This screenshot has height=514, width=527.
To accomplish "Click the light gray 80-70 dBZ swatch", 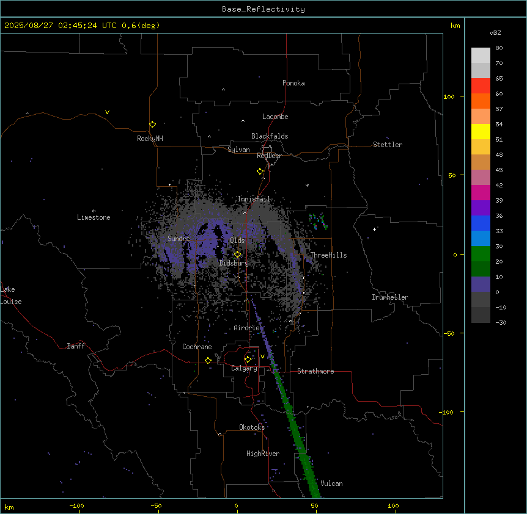I will coord(481,56).
